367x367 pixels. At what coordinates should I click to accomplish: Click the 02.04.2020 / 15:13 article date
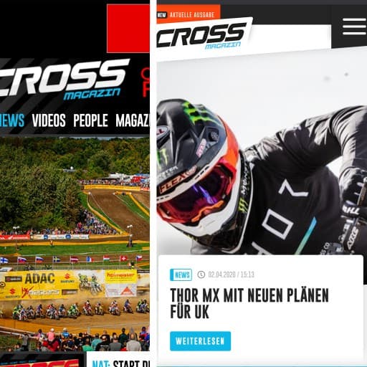tap(231, 275)
